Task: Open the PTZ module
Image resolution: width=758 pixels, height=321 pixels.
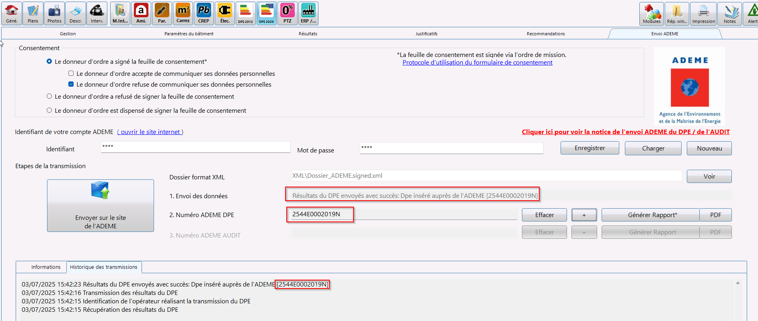Action: click(x=288, y=13)
